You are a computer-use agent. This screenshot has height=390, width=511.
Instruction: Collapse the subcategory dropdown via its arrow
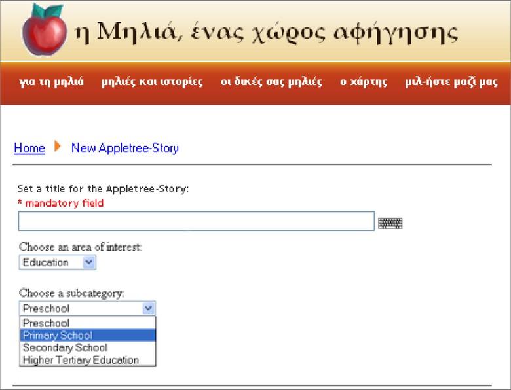click(x=149, y=308)
